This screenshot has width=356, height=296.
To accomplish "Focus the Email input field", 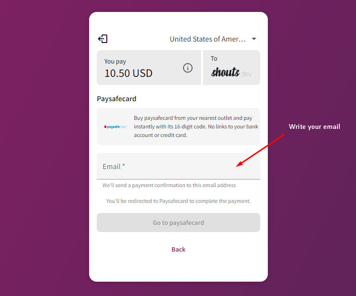I will tap(178, 166).
